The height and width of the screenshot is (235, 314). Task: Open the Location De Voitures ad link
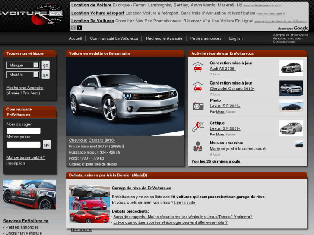tap(93, 21)
